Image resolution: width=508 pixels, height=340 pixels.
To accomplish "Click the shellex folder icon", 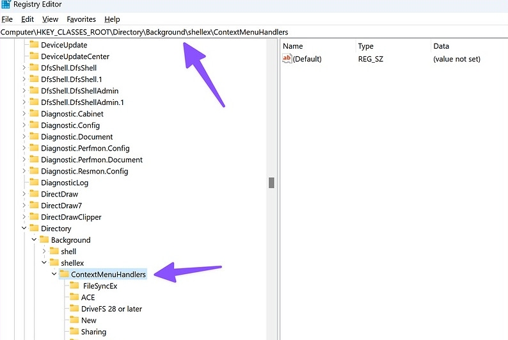I will coord(54,263).
